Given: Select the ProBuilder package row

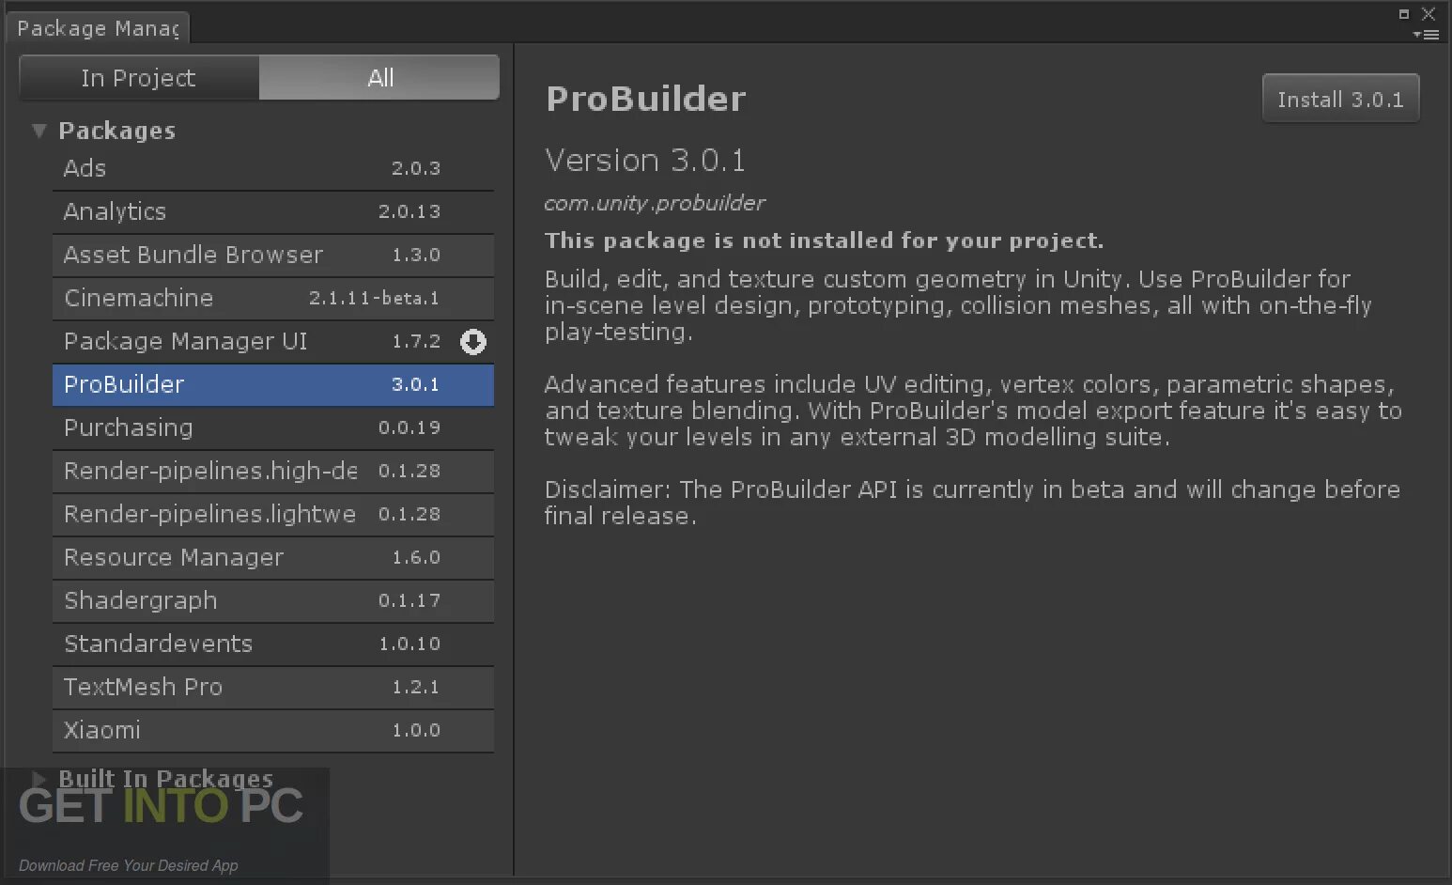Looking at the screenshot, I should (x=272, y=385).
